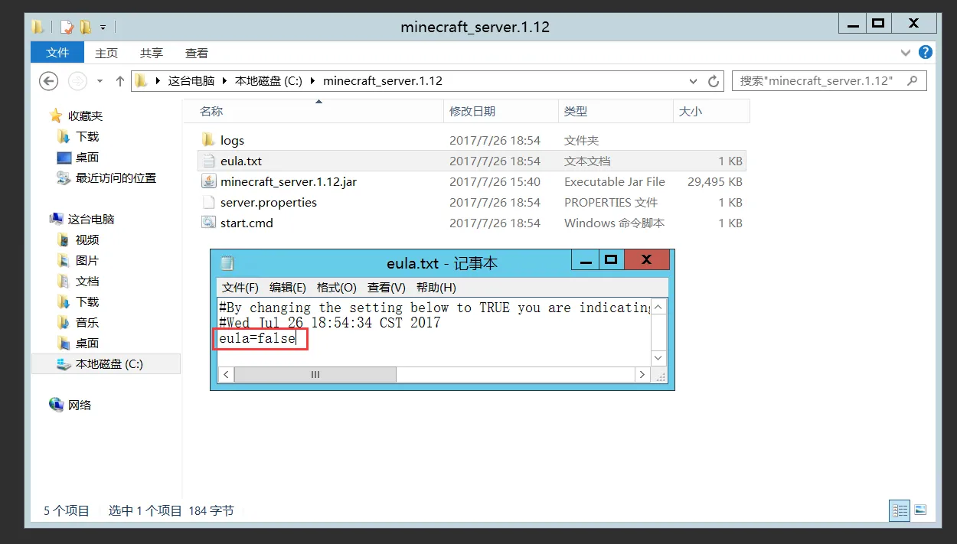Select the eula.txt file icon
Screen dimensions: 957x544
tap(208, 161)
